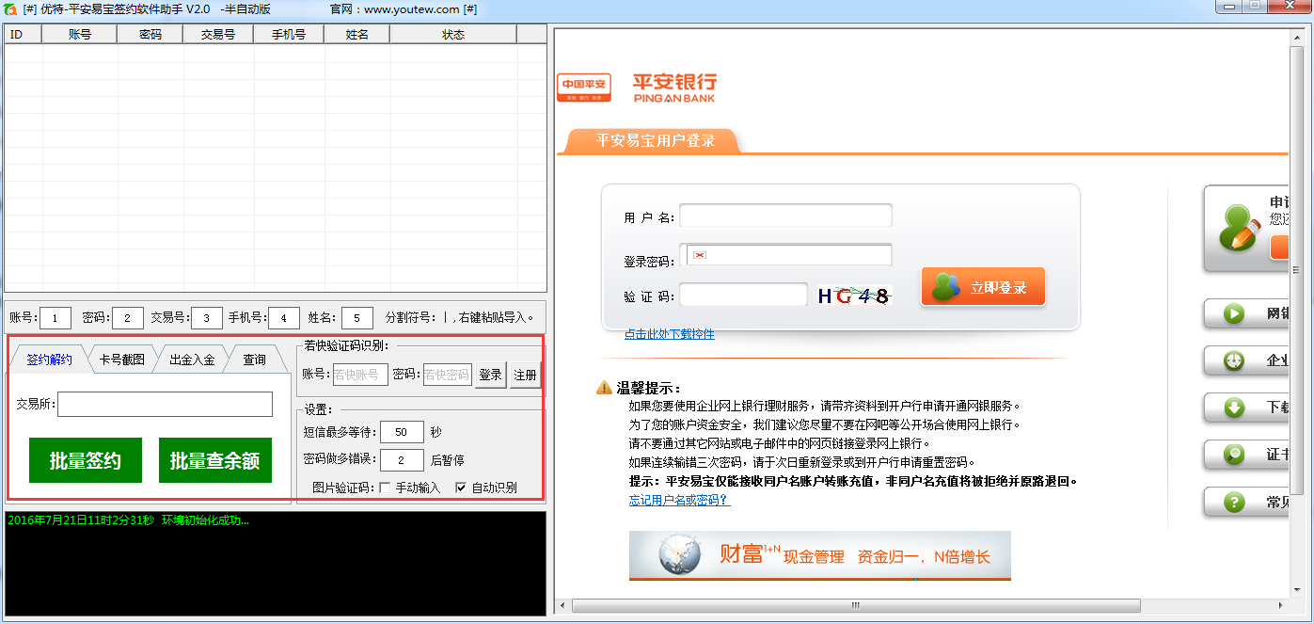Open the 点击此处下载控件 link
This screenshot has height=624, width=1314.
tap(669, 334)
